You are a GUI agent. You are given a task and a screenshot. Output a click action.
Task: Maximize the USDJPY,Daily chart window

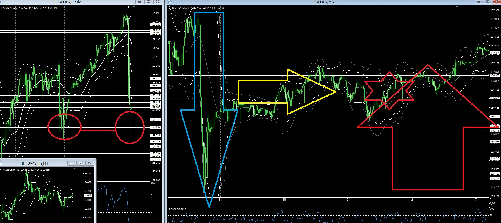point(148,2)
